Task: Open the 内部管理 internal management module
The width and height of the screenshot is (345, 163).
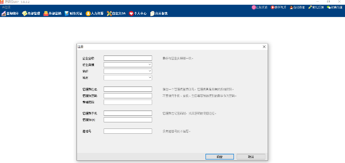Action: (x=31, y=14)
